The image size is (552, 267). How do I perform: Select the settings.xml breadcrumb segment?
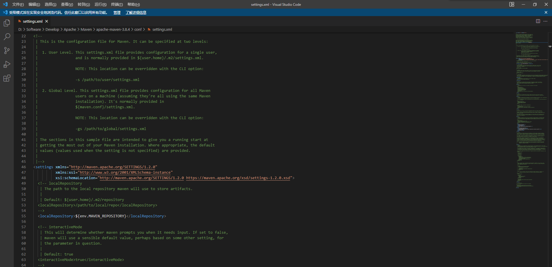click(160, 29)
